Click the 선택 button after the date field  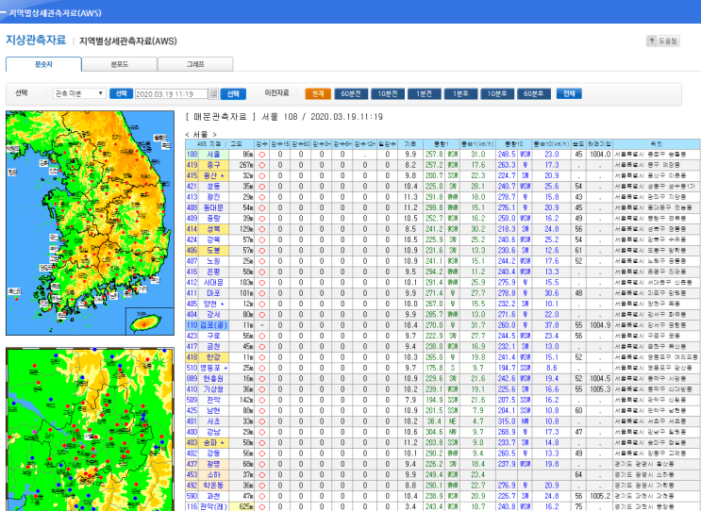233,93
